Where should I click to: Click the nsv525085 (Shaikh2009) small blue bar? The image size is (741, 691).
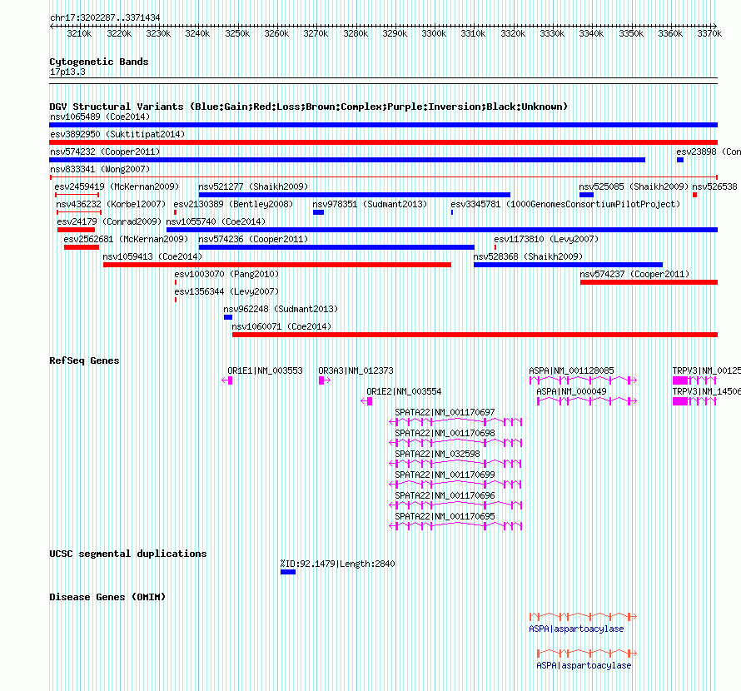tap(586, 195)
